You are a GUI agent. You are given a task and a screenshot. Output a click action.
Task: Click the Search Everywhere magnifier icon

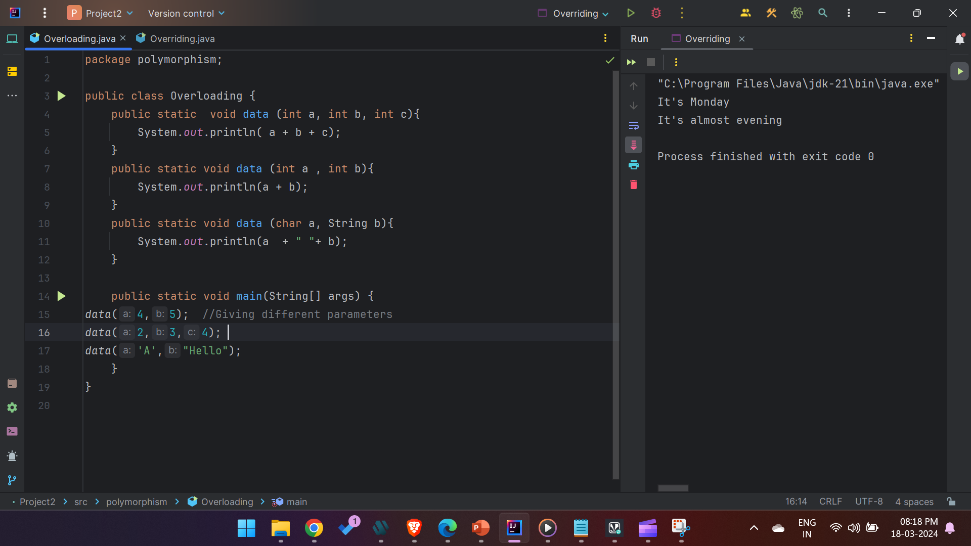tap(823, 13)
